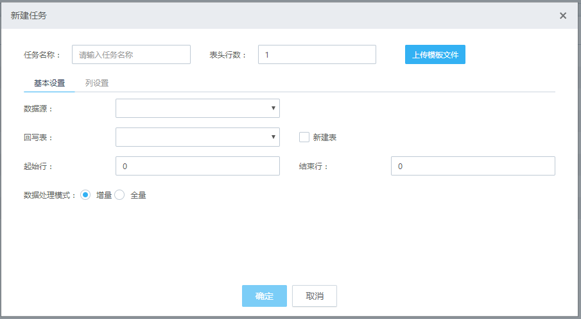Open the 回写表 dropdown list
Screen dimensions: 581x319
(198, 137)
